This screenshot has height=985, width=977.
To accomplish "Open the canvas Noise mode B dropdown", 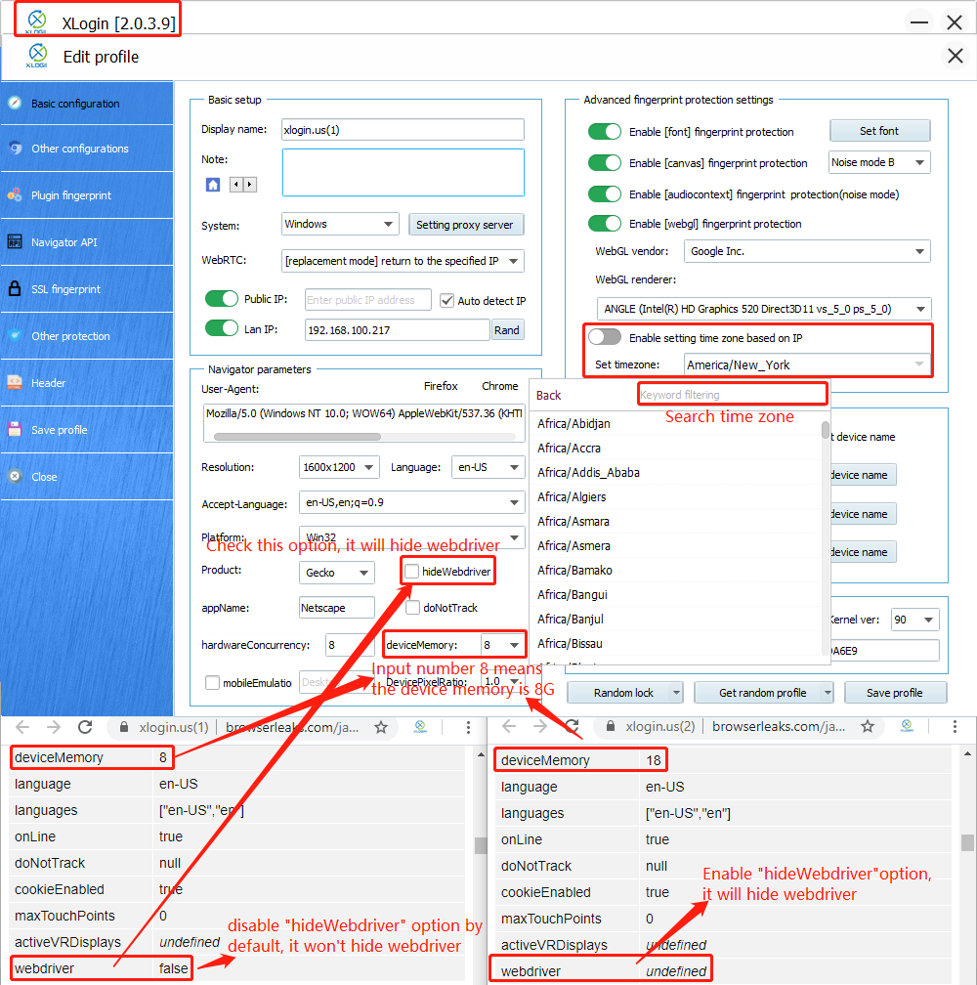I will (x=879, y=162).
